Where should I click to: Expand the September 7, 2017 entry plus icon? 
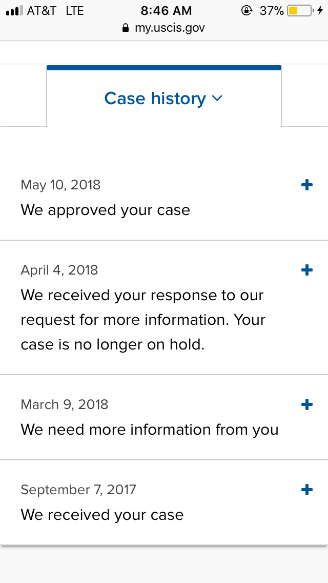pyautogui.click(x=306, y=490)
